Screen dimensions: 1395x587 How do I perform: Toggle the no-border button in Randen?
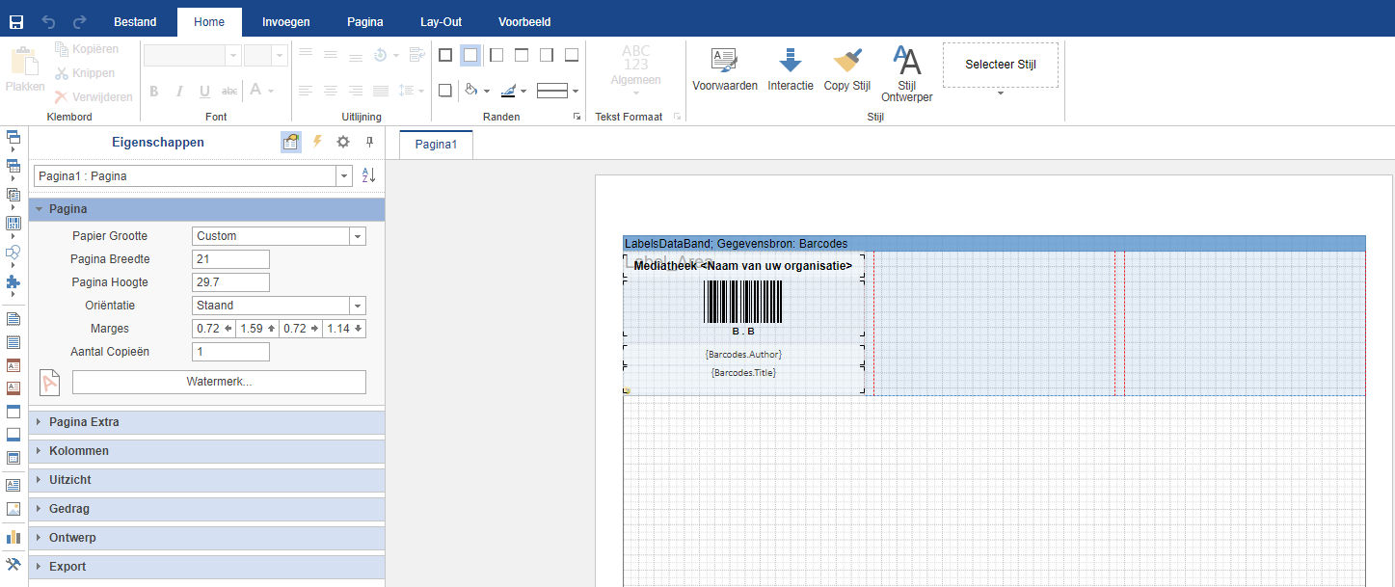tap(470, 55)
